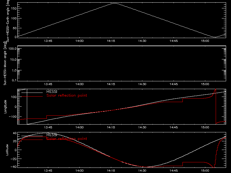This screenshot has height=173, width=231.
Task: Click the 10.0 tick on Moon angle axis
Action: [x=13, y=60]
